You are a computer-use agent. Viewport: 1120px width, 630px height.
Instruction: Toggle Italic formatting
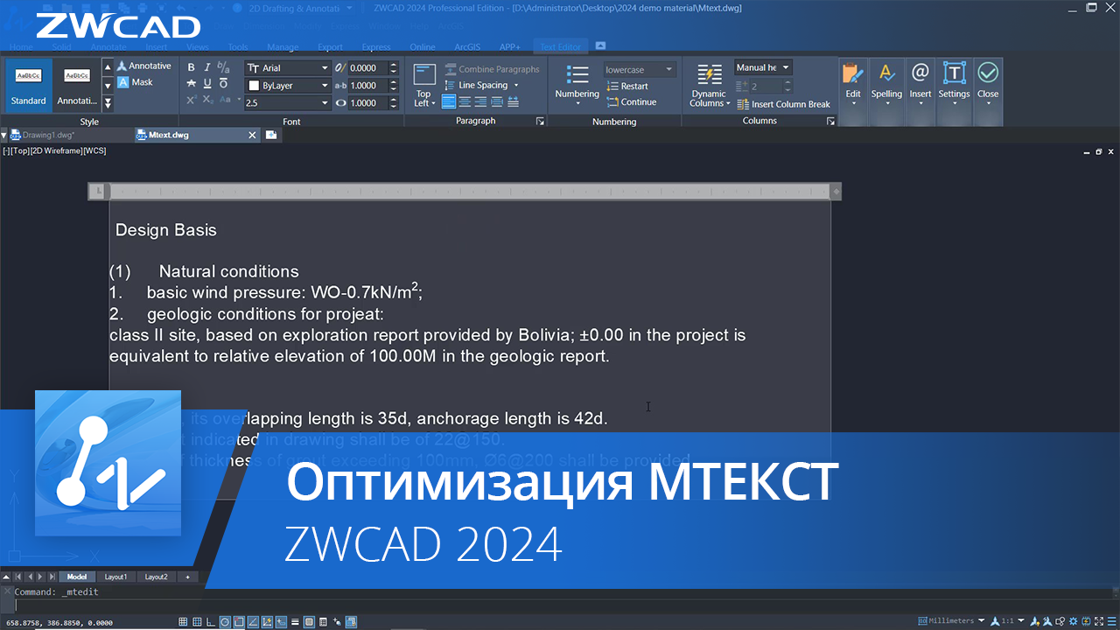[207, 66]
